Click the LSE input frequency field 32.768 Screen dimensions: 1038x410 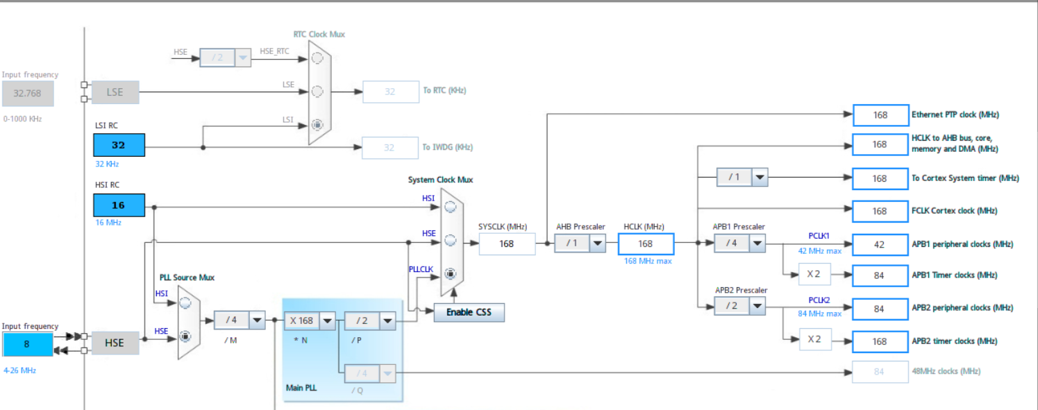pyautogui.click(x=28, y=92)
